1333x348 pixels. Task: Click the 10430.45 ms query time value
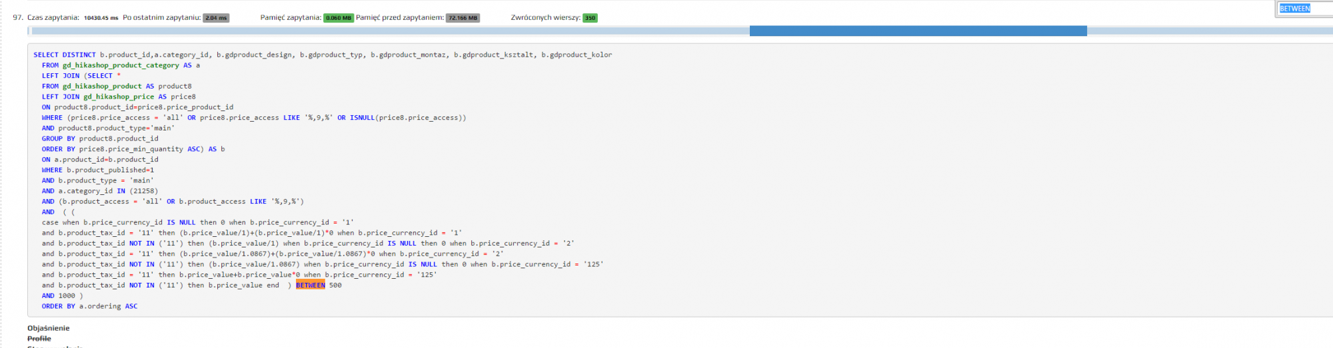(101, 18)
